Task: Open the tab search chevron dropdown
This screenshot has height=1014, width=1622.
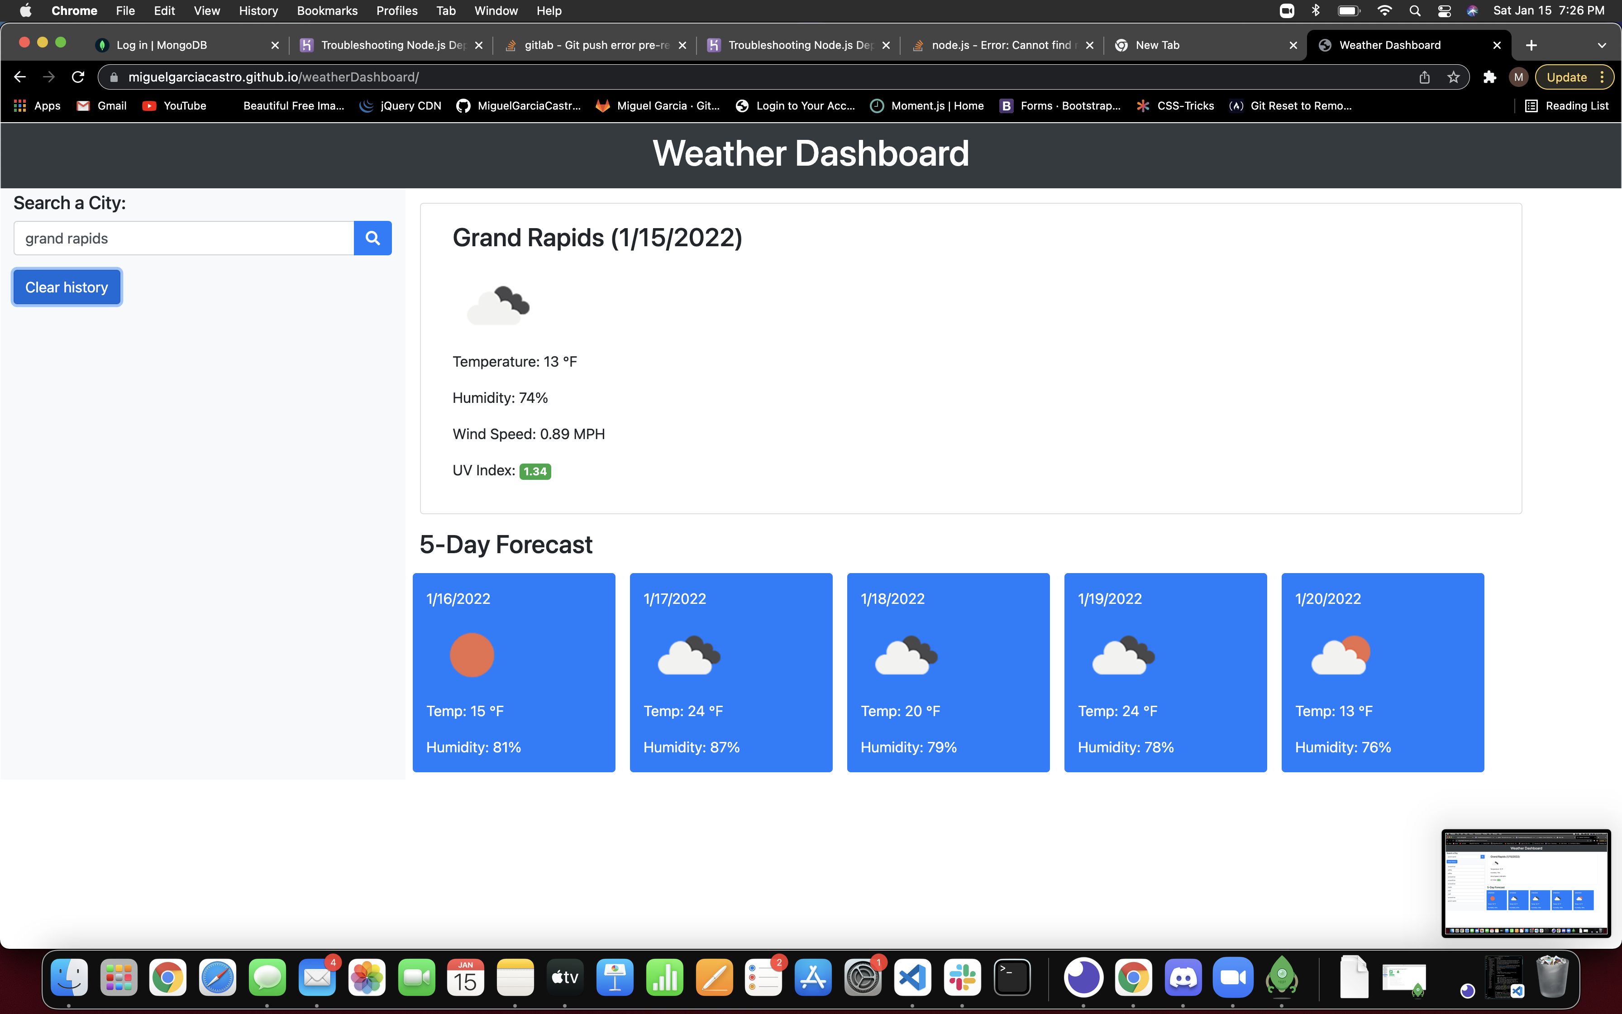Action: click(x=1602, y=45)
